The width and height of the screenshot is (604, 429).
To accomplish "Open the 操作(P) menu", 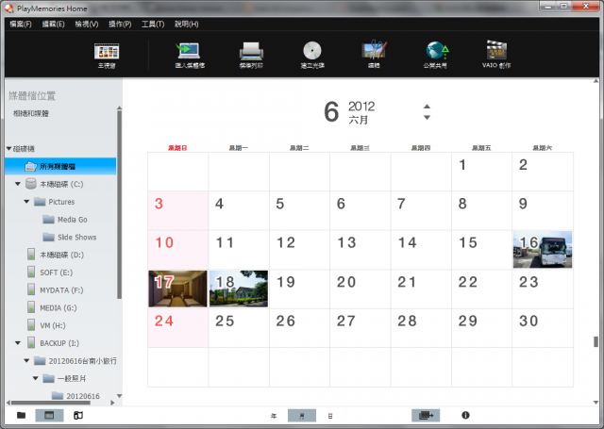I will (x=120, y=24).
